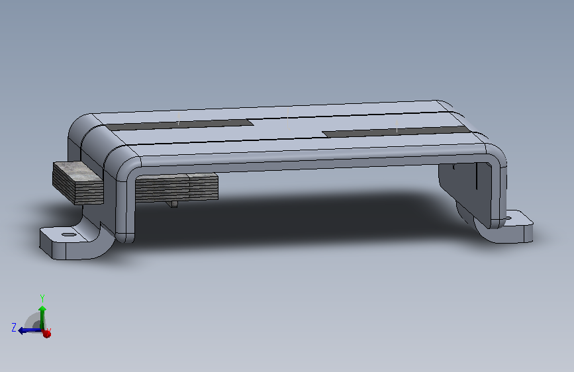Select the left dark slot on top cover
This screenshot has width=574, height=372.
[x=179, y=124]
